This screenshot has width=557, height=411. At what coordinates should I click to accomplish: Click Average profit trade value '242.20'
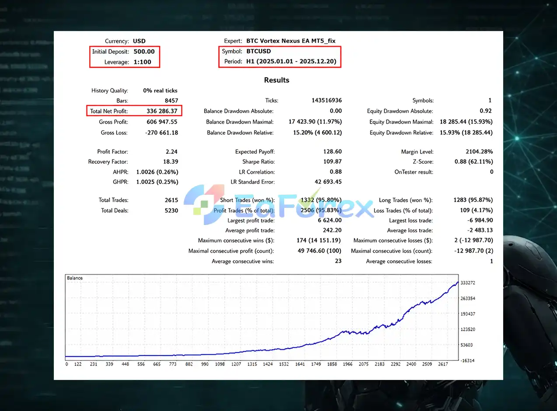[x=333, y=230]
